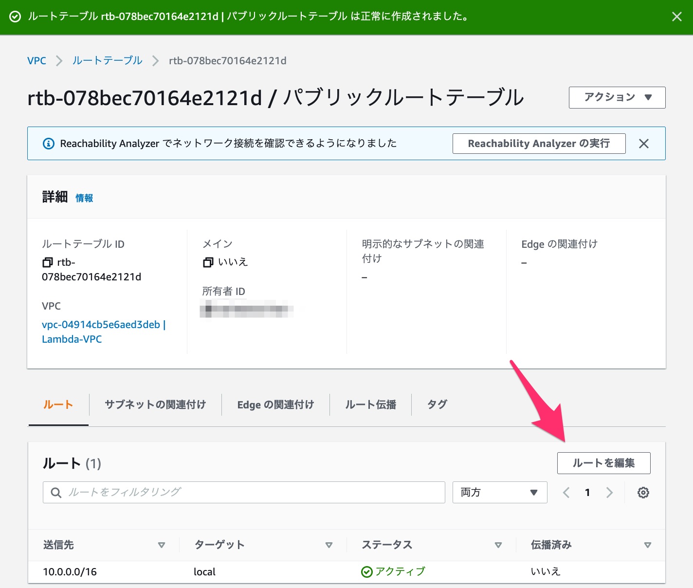Viewport: 693px width, 588px height.
Task: Click the アクティブ status checkmark icon
Action: pyautogui.click(x=367, y=571)
